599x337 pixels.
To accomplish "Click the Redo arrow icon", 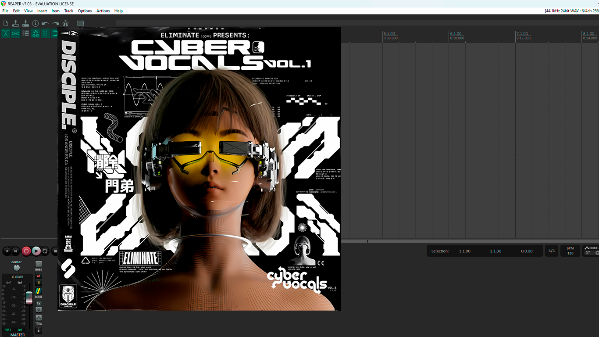I will (x=55, y=23).
